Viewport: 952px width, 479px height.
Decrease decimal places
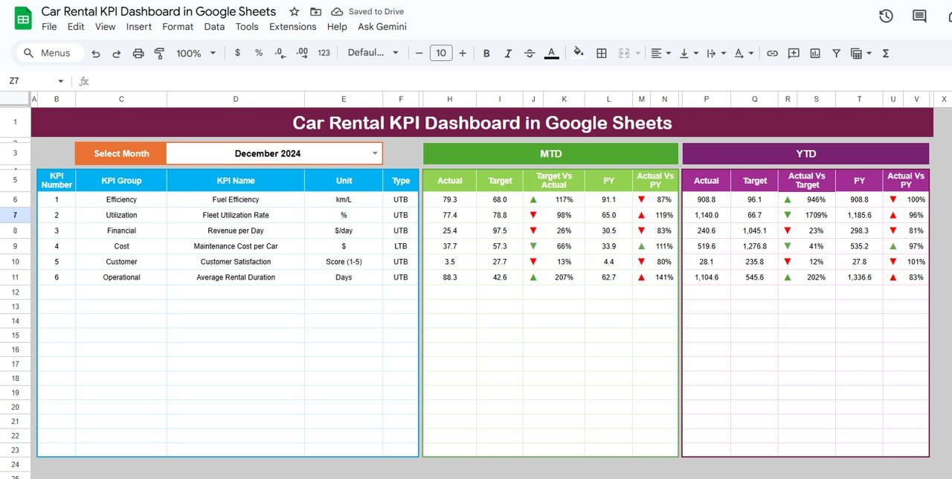pyautogui.click(x=279, y=53)
